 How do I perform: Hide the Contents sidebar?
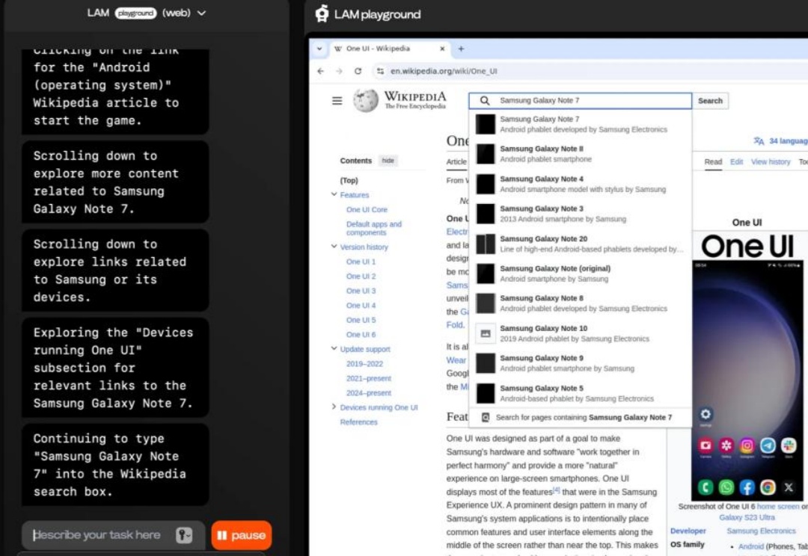click(388, 161)
